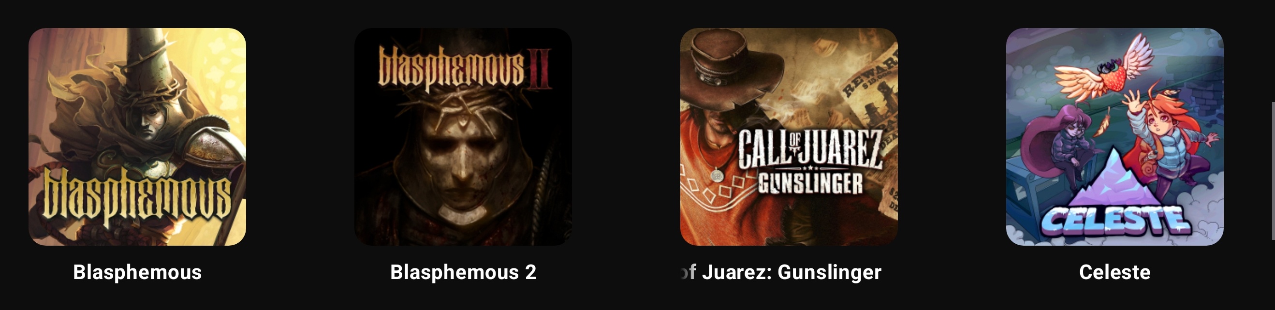Screen dimensions: 1275x310
Task: Click the "Blasphemous" title label
Action: 137,272
